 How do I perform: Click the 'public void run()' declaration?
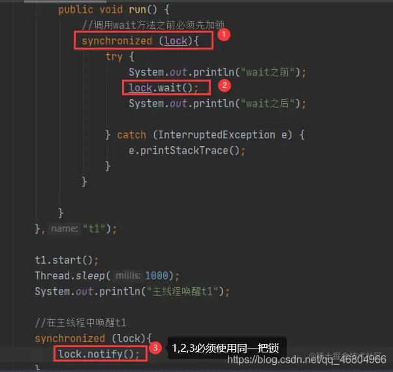114,10
